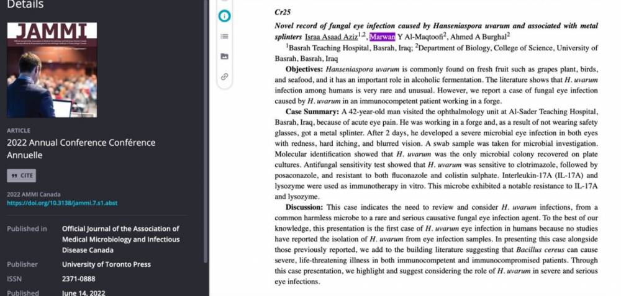Open the article information (i) panel
Image resolution: width=621 pixels, height=296 pixels.
[224, 16]
